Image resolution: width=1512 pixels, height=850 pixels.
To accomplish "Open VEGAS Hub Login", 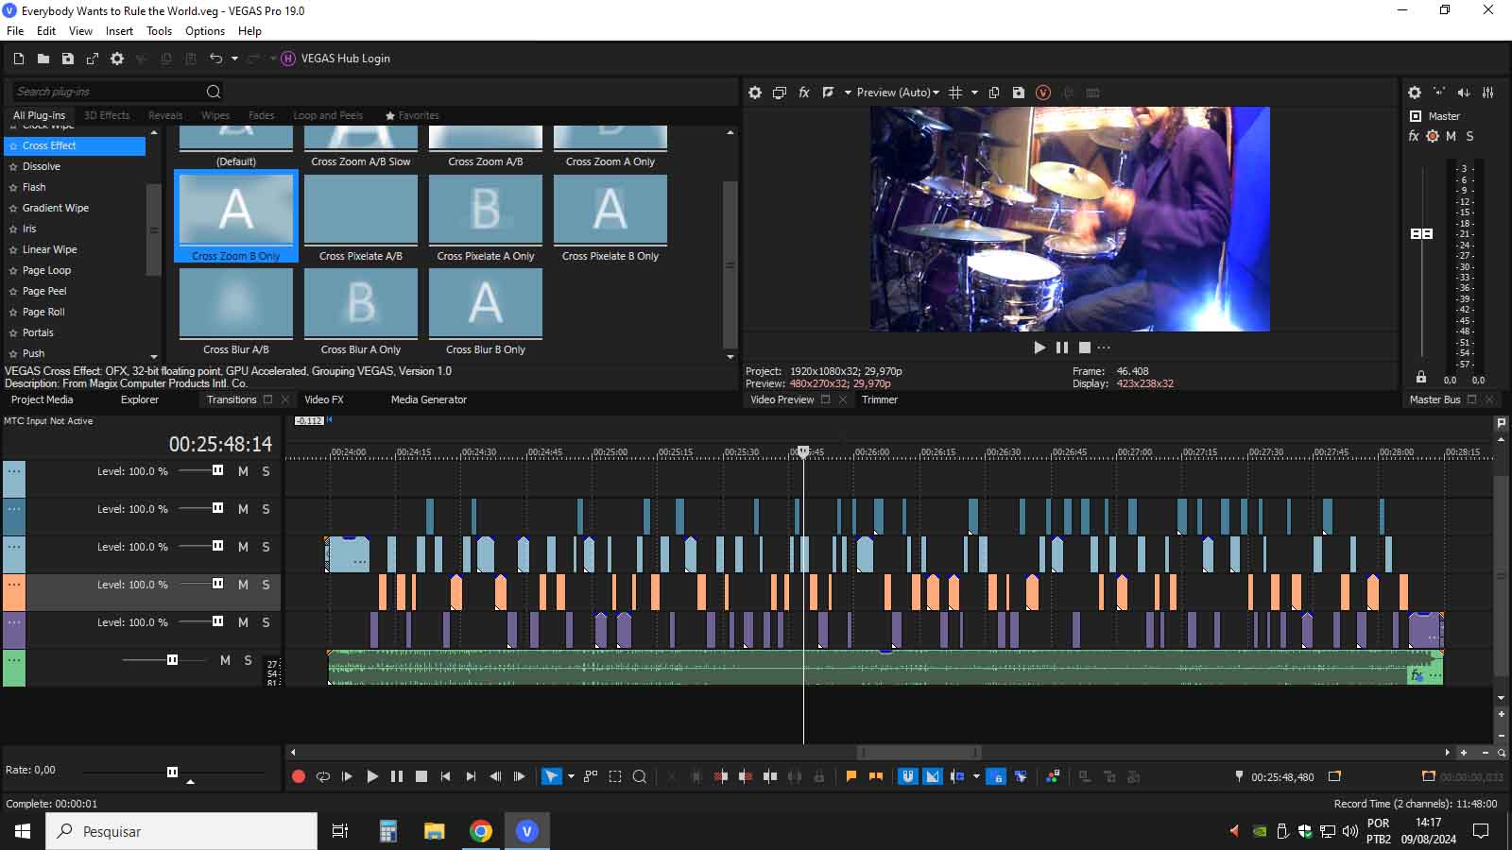I will [x=335, y=59].
